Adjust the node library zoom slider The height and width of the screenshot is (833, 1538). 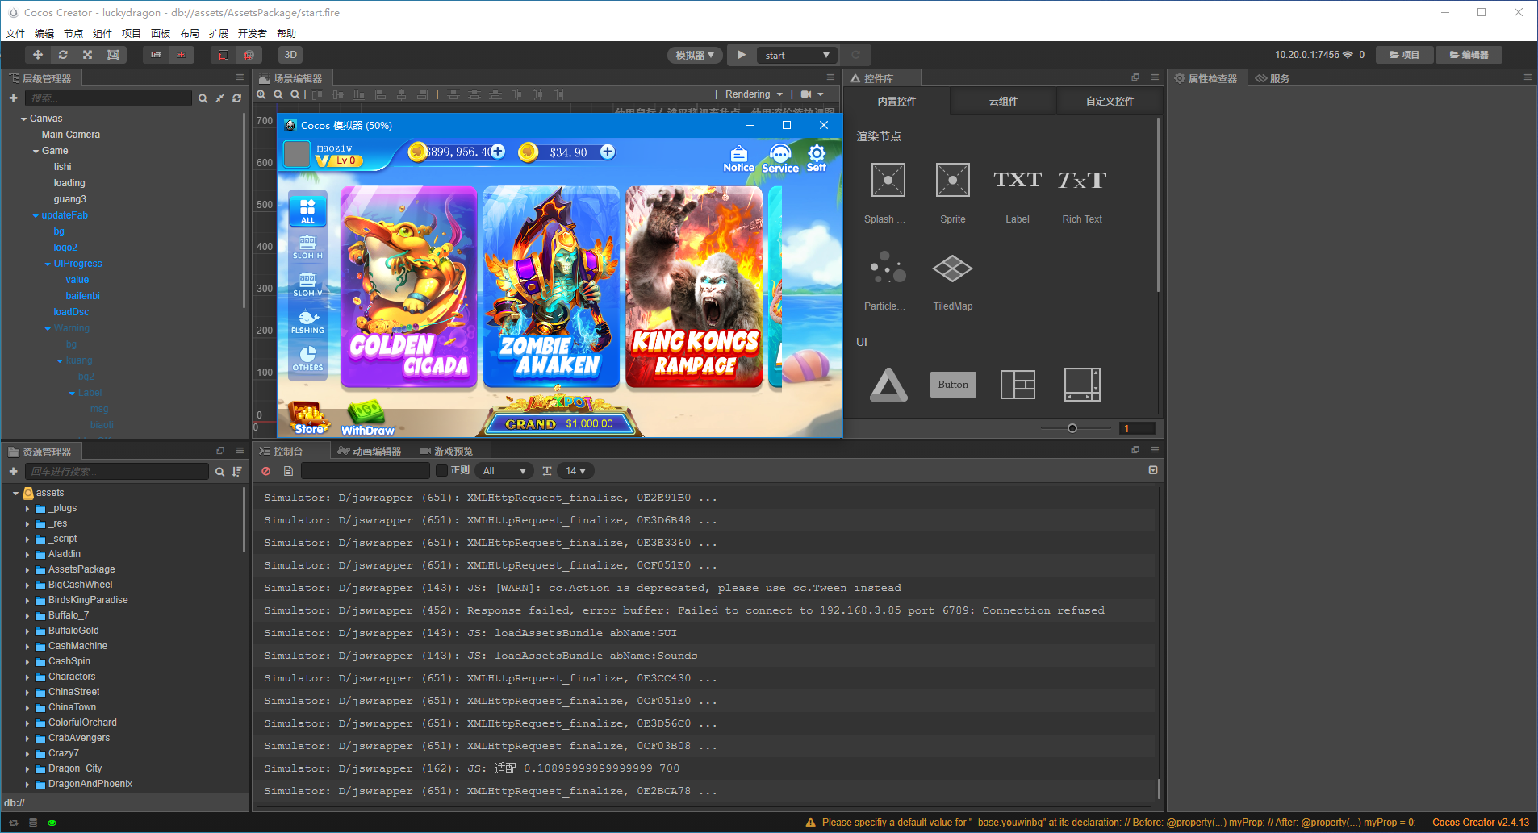(1072, 428)
